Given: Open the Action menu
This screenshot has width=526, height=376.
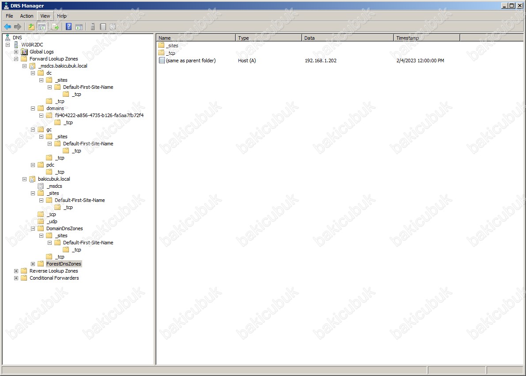Looking at the screenshot, I should 26,16.
